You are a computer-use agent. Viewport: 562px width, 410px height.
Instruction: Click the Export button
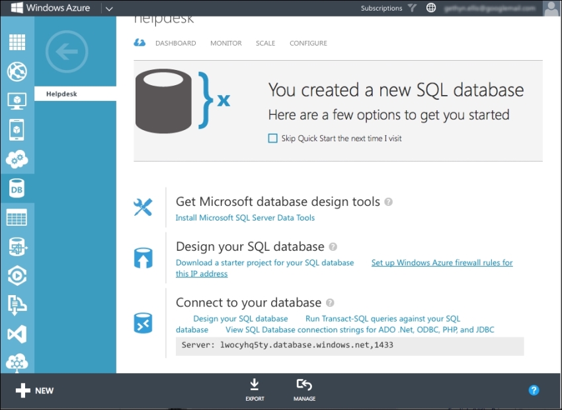255,390
